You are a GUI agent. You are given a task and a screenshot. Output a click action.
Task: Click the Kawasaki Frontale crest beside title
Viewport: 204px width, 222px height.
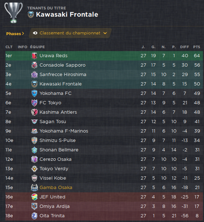tap(30, 14)
